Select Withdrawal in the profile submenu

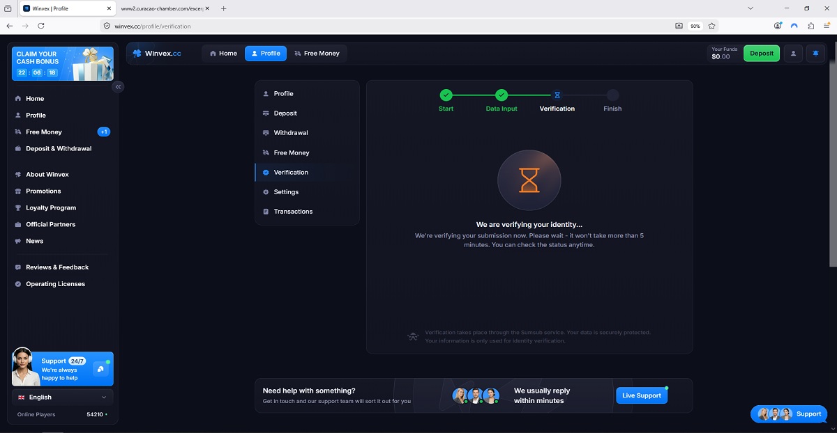tap(307, 133)
